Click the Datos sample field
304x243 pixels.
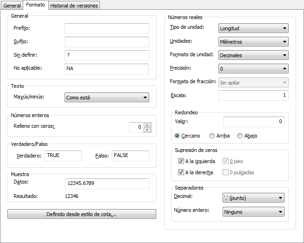[106, 184]
